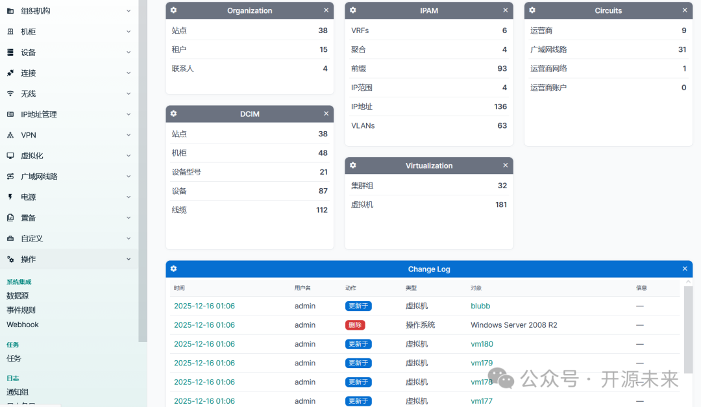Open settings gear on the Change Log widget
The width and height of the screenshot is (701, 407).
[x=173, y=268]
